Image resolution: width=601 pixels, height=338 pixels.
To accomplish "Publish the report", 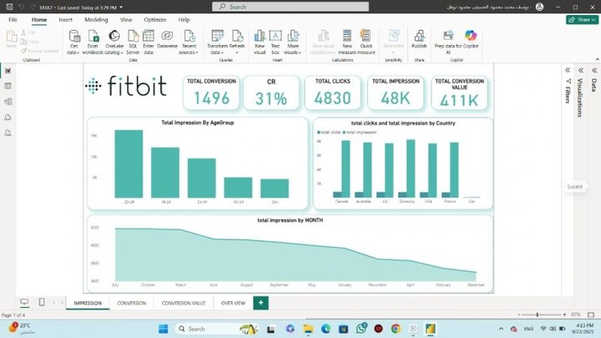I will [x=419, y=39].
